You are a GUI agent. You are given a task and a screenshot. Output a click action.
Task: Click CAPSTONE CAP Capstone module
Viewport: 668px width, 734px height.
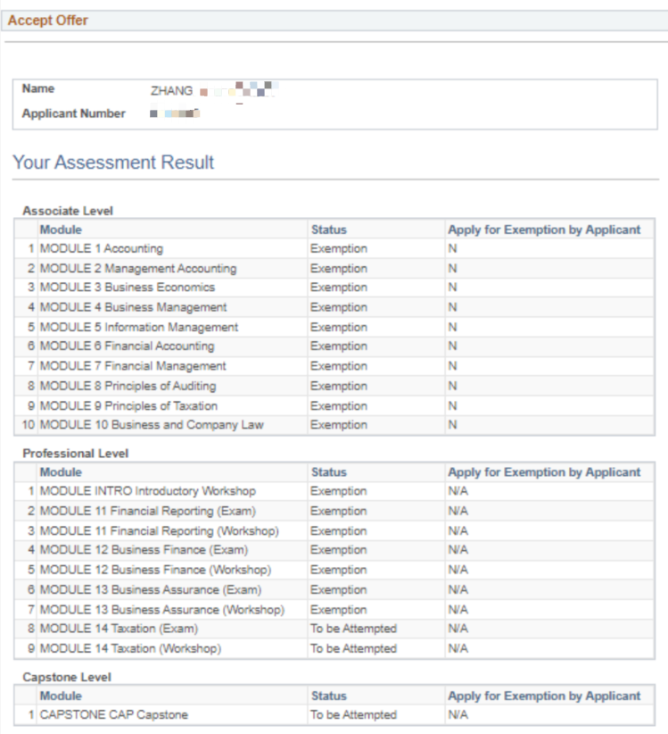tap(113, 715)
